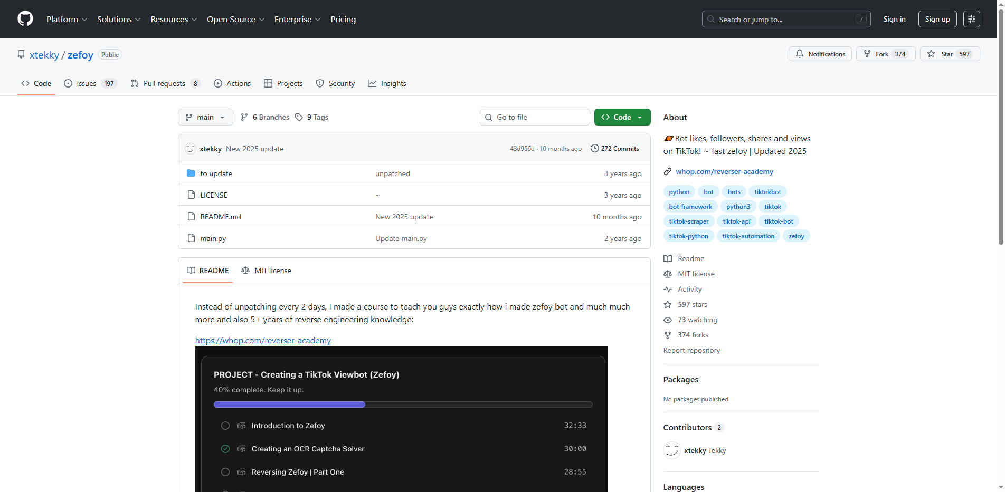Open the main.py file
This screenshot has width=1005, height=492.
(213, 238)
